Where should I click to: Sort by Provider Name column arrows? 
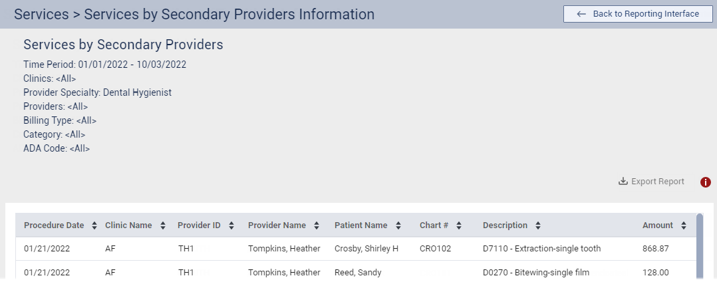[317, 225]
